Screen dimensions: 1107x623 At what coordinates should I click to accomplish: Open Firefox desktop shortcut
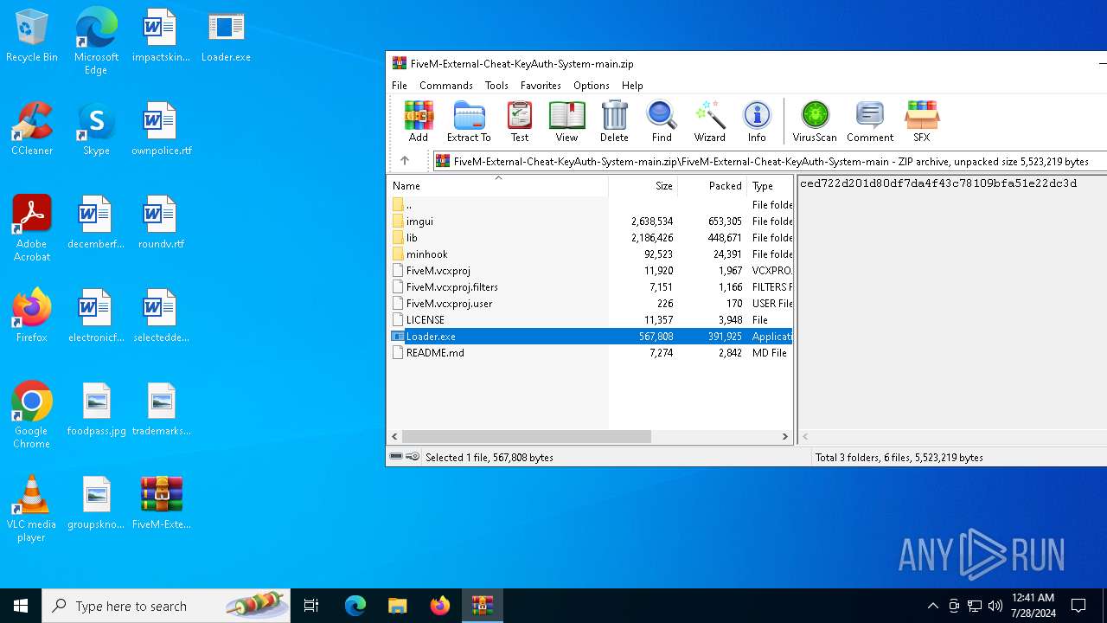click(x=32, y=316)
